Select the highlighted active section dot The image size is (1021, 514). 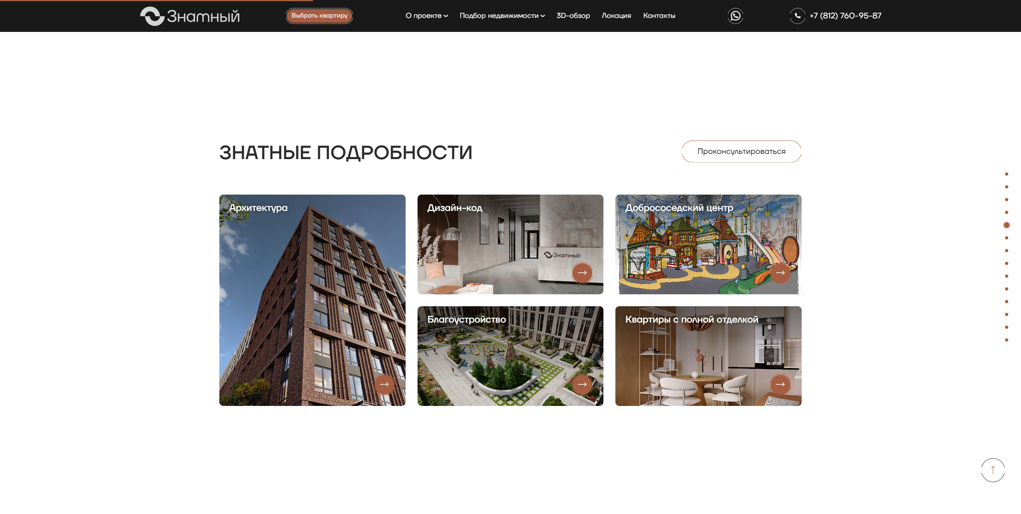(x=1007, y=225)
